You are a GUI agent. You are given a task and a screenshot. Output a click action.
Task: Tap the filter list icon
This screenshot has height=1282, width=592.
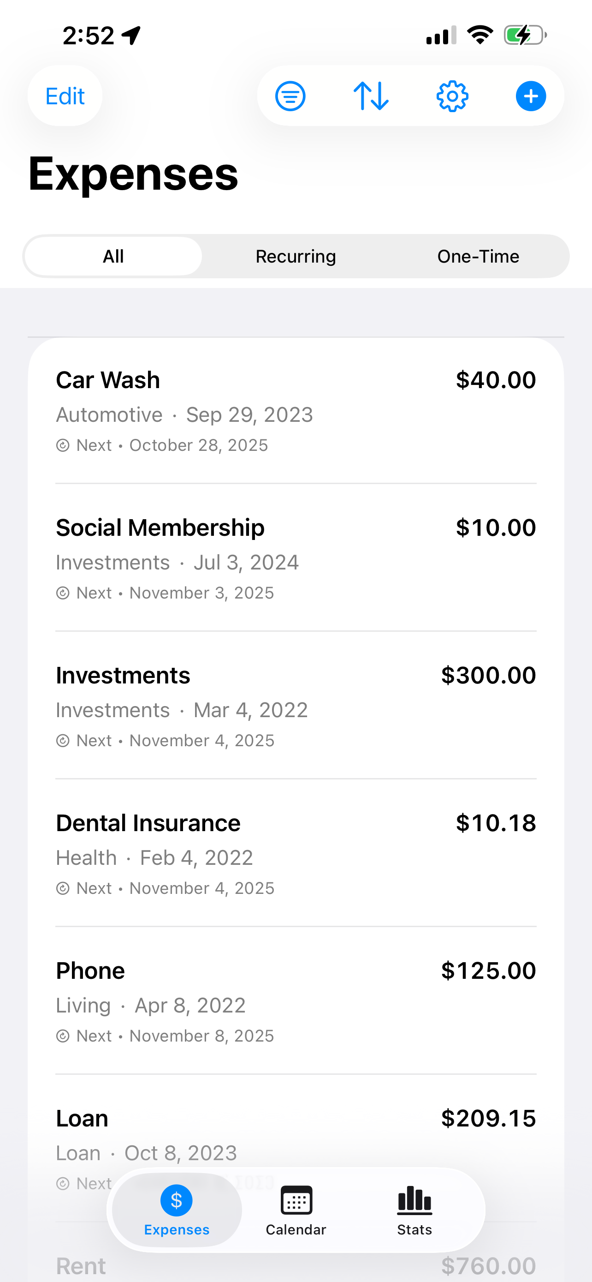tap(290, 96)
